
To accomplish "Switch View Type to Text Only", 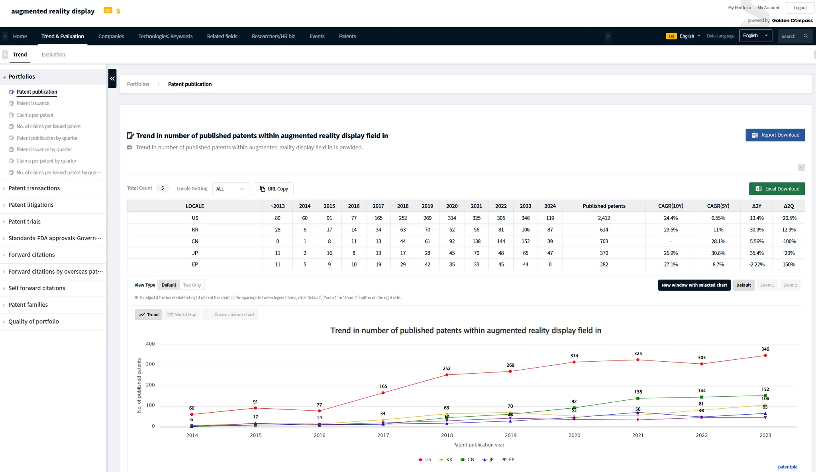I will (x=192, y=285).
